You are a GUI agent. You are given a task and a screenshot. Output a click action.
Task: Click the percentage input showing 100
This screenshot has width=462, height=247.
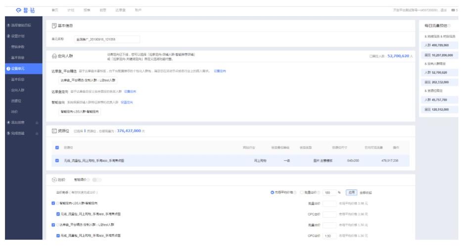329,193
